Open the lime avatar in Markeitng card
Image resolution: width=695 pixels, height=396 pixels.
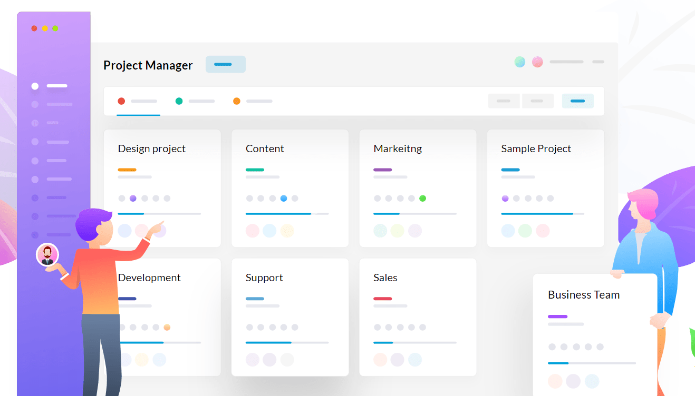398,231
